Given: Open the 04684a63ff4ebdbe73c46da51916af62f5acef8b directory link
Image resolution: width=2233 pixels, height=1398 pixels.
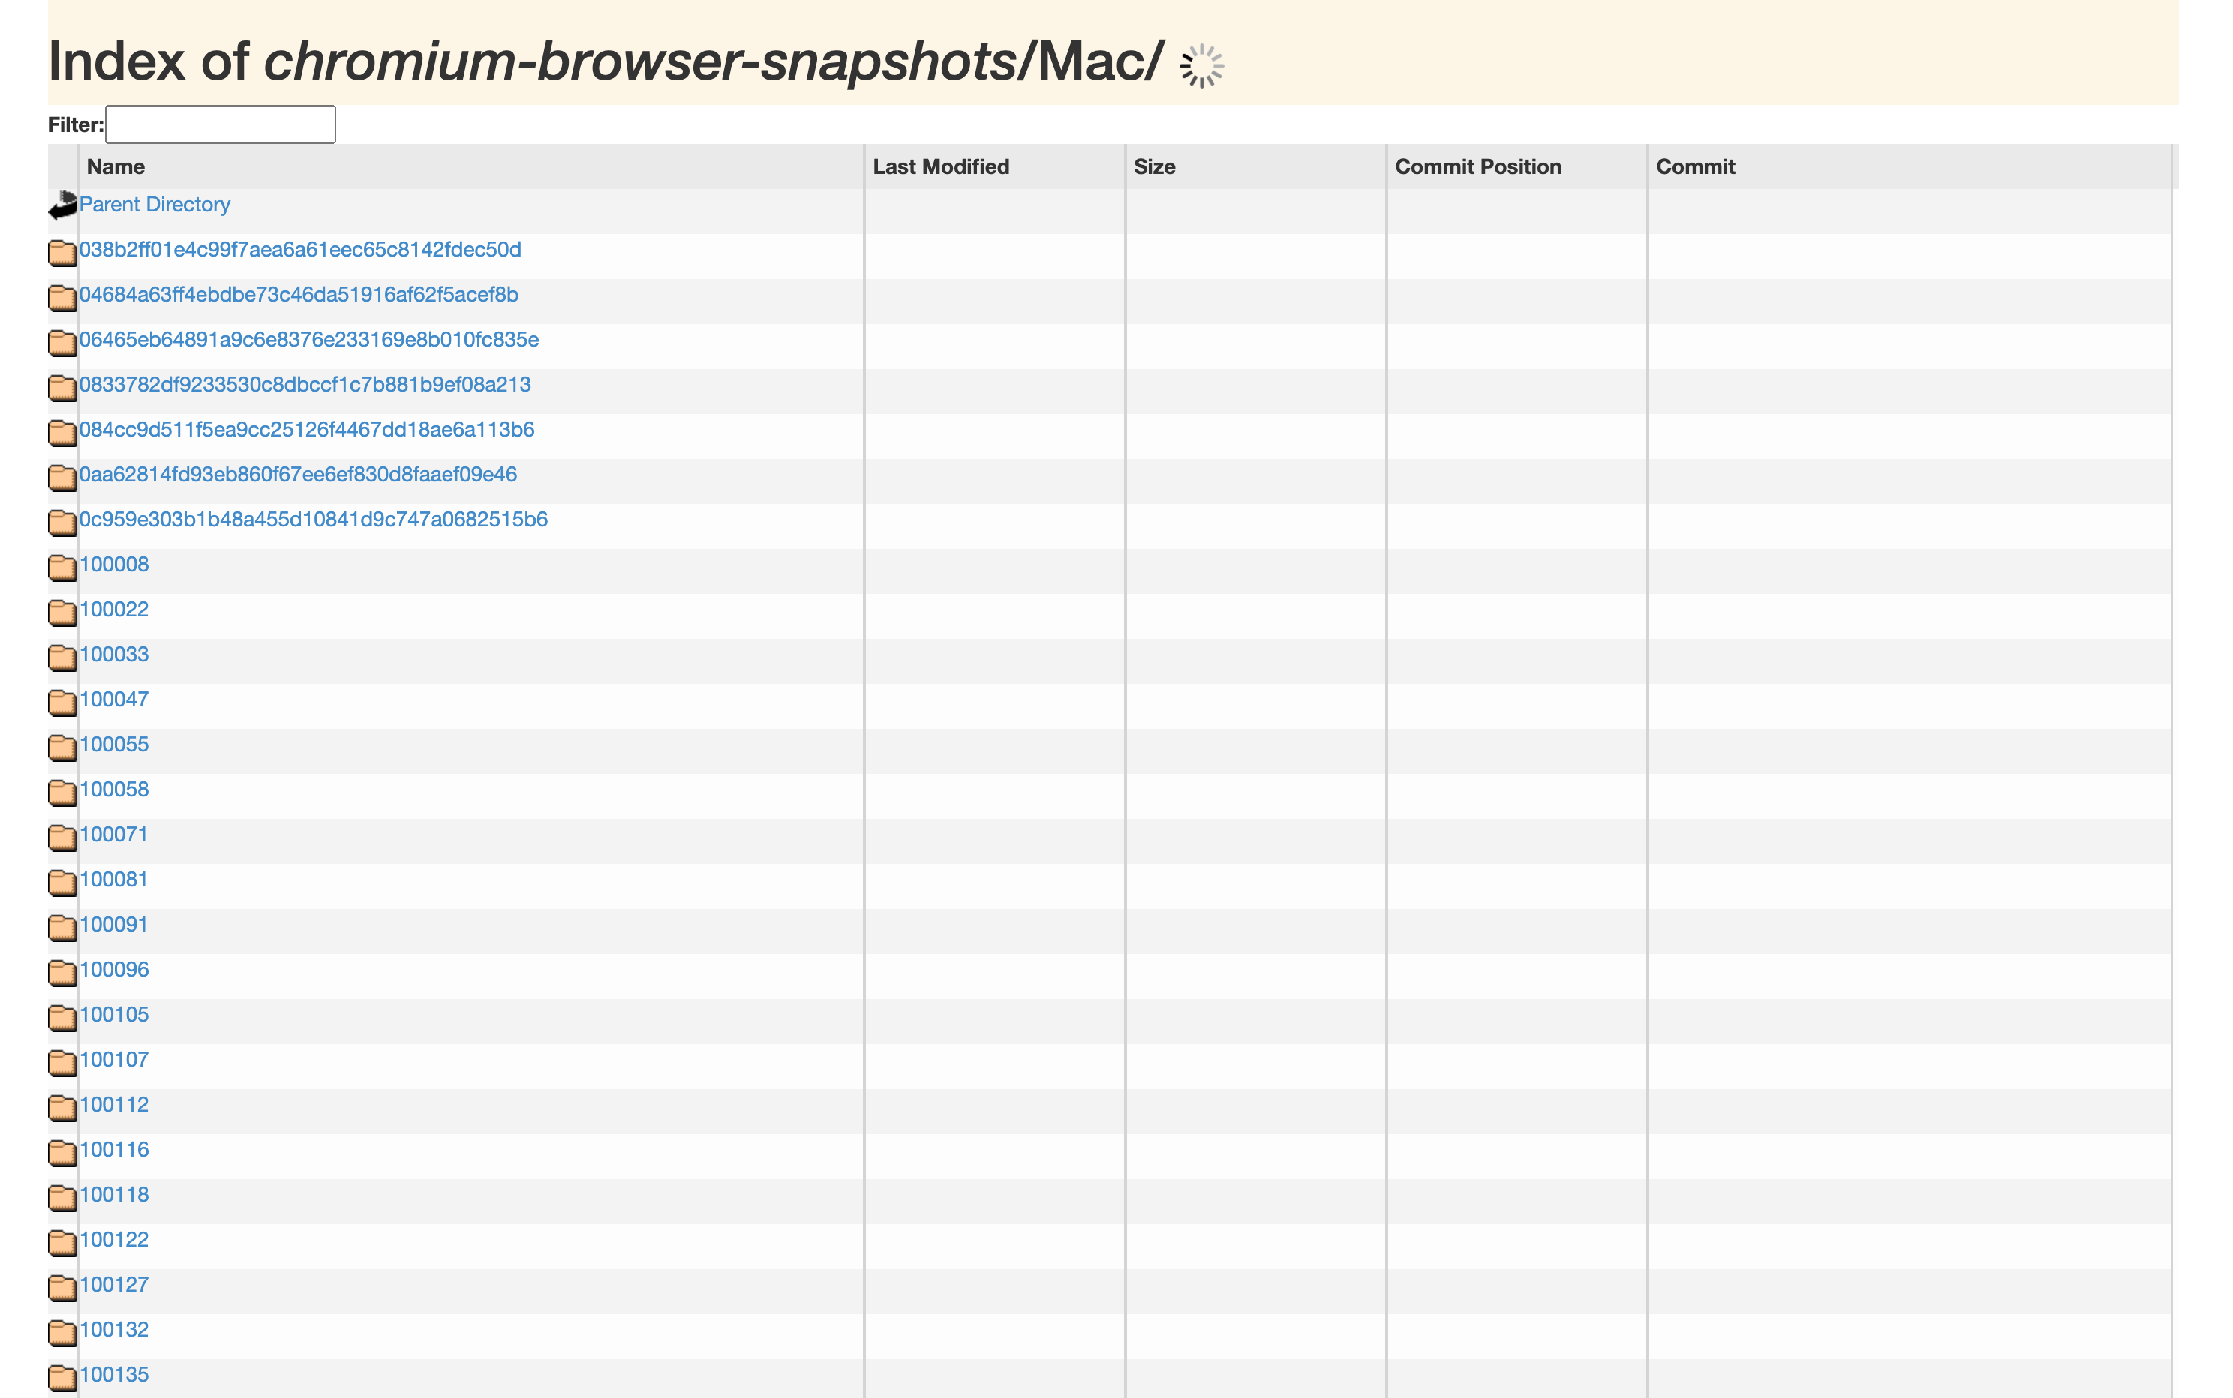Looking at the screenshot, I should coord(299,294).
